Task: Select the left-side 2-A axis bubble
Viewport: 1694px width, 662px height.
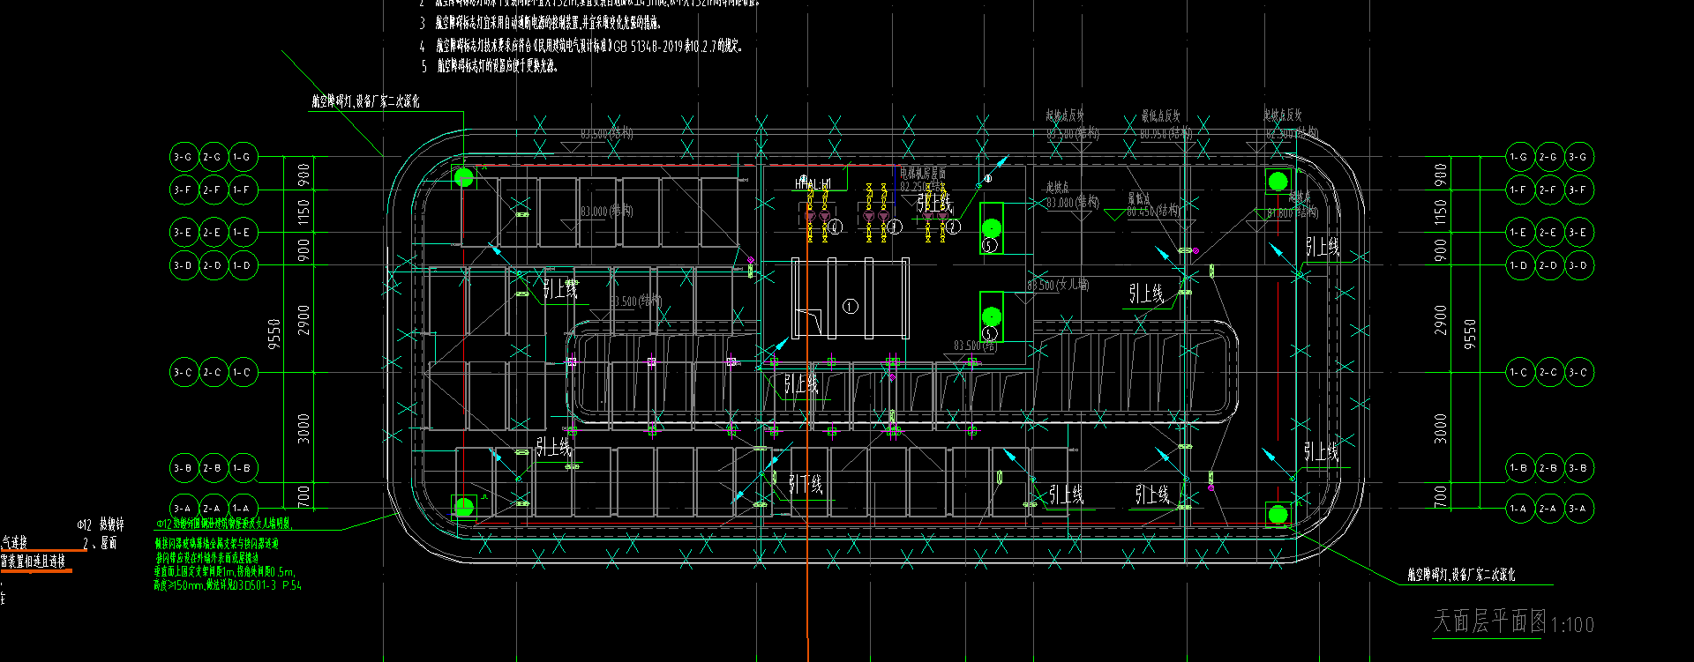Action: coord(213,509)
